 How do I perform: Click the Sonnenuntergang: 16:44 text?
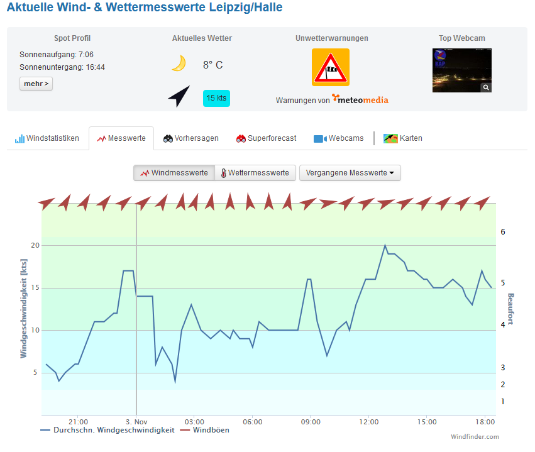pyautogui.click(x=62, y=67)
